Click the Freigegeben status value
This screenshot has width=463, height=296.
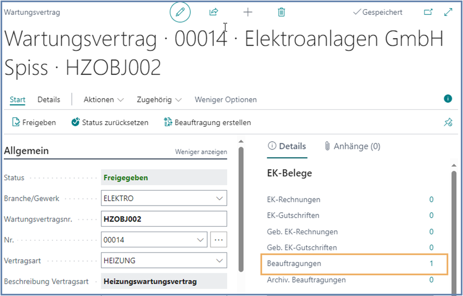pyautogui.click(x=126, y=177)
